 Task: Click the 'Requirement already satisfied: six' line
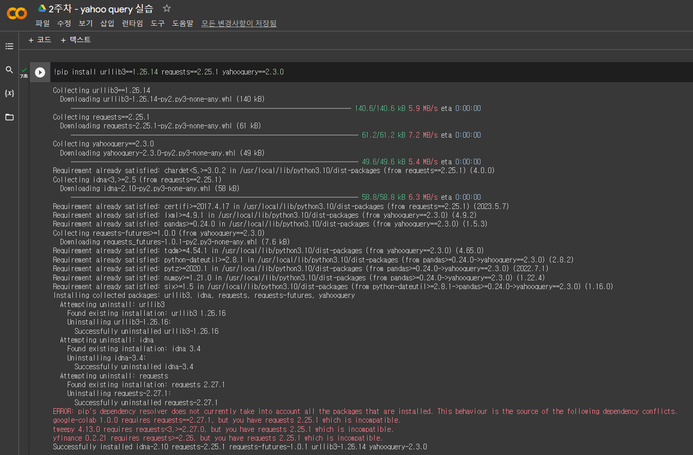coord(333,287)
